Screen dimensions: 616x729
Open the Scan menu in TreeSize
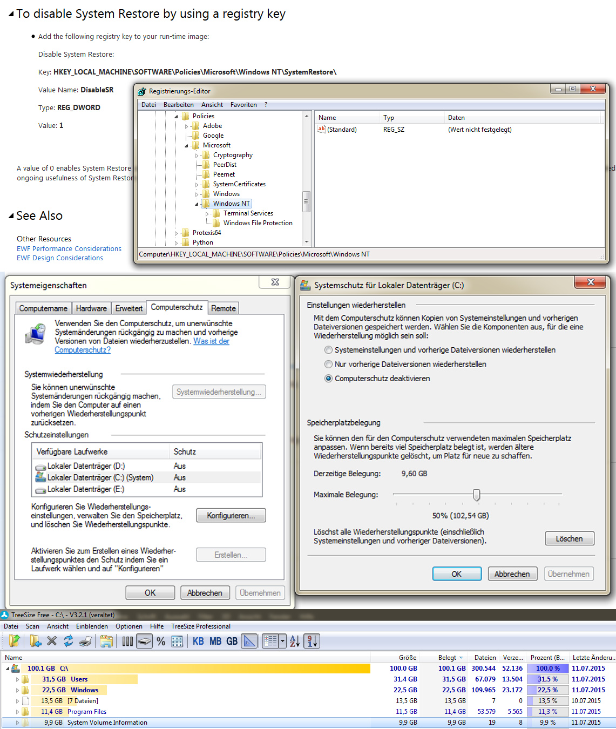click(32, 626)
